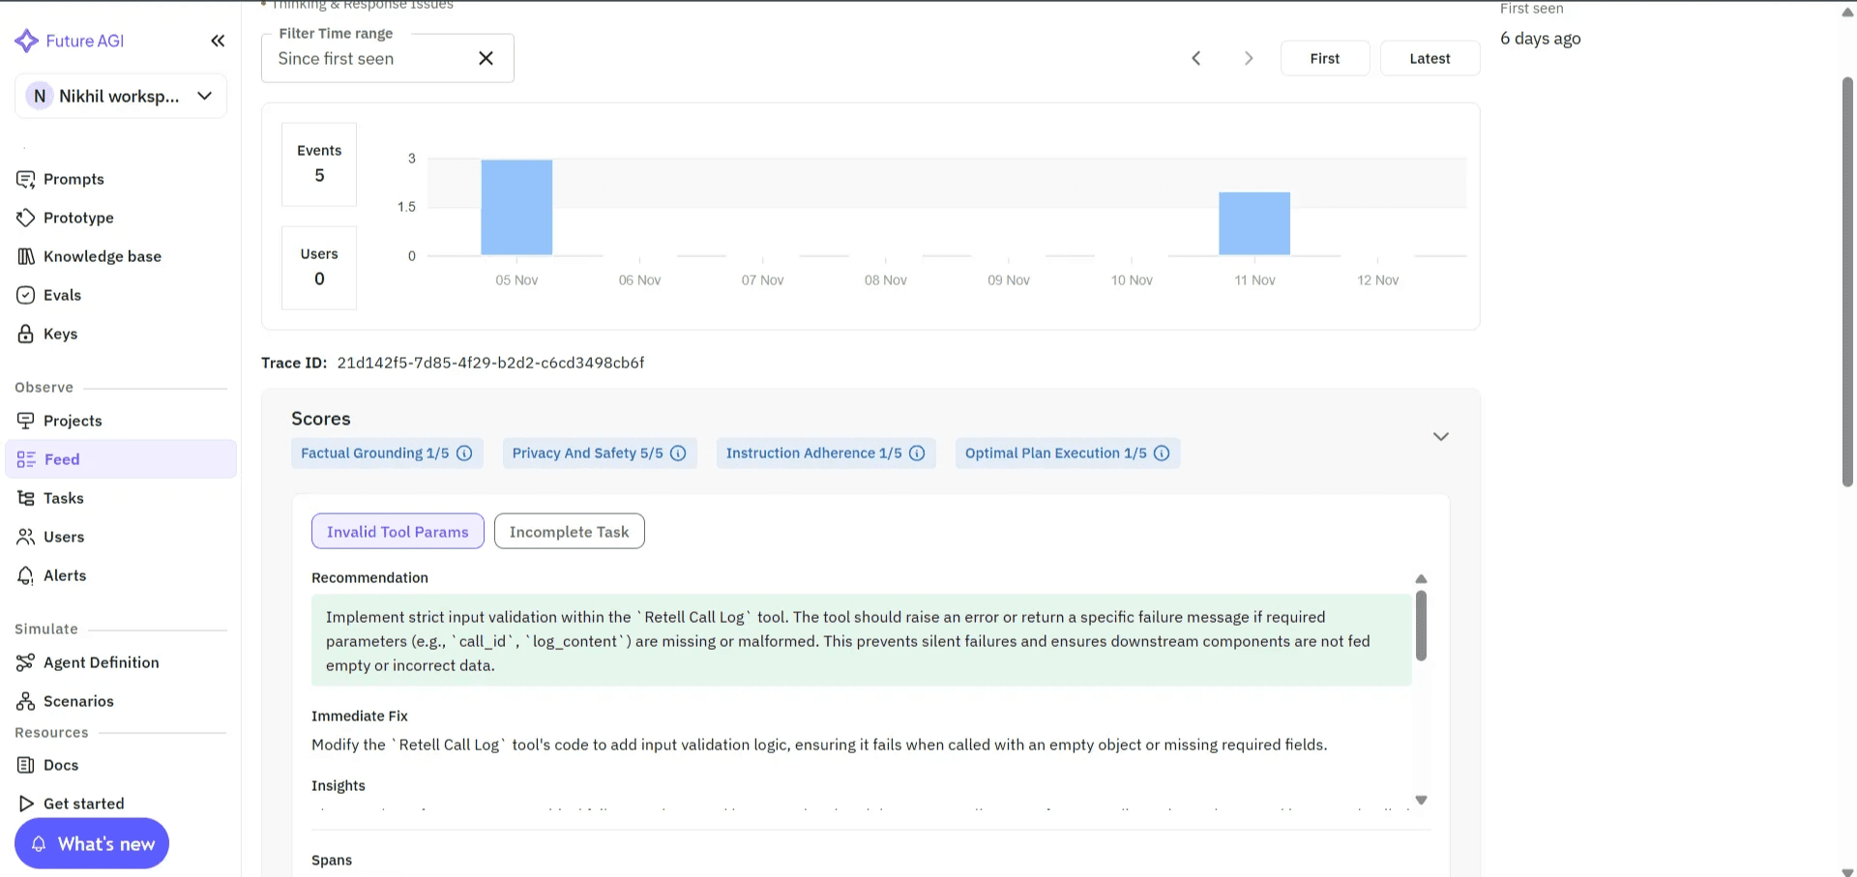Show info for Factual Grounding score
The image size is (1857, 877).
(x=464, y=453)
